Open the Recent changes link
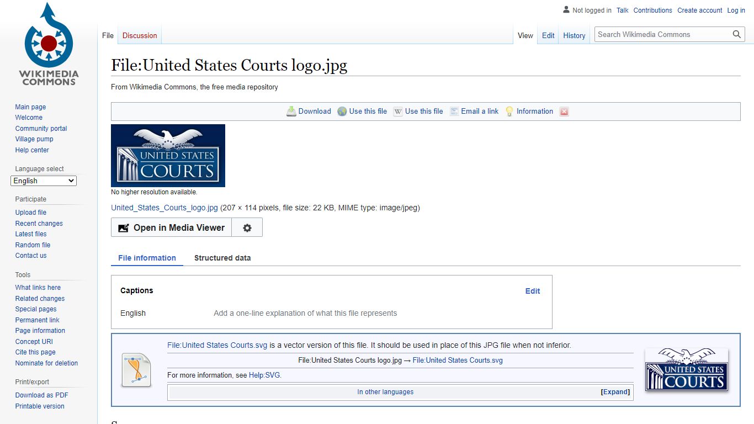The image size is (754, 424). [x=39, y=224]
